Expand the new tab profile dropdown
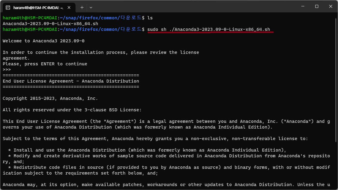The height and width of the screenshot is (190, 338). tap(91, 8)
